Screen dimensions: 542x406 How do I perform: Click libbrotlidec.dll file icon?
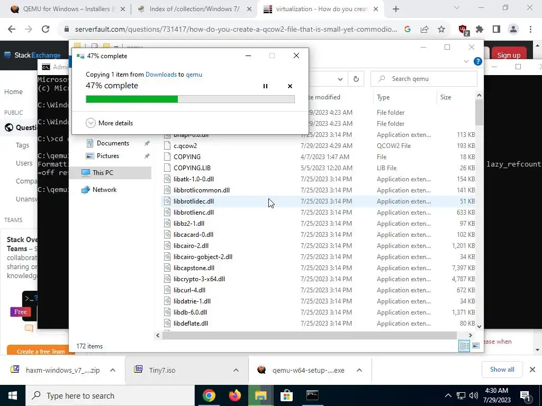[x=167, y=201]
